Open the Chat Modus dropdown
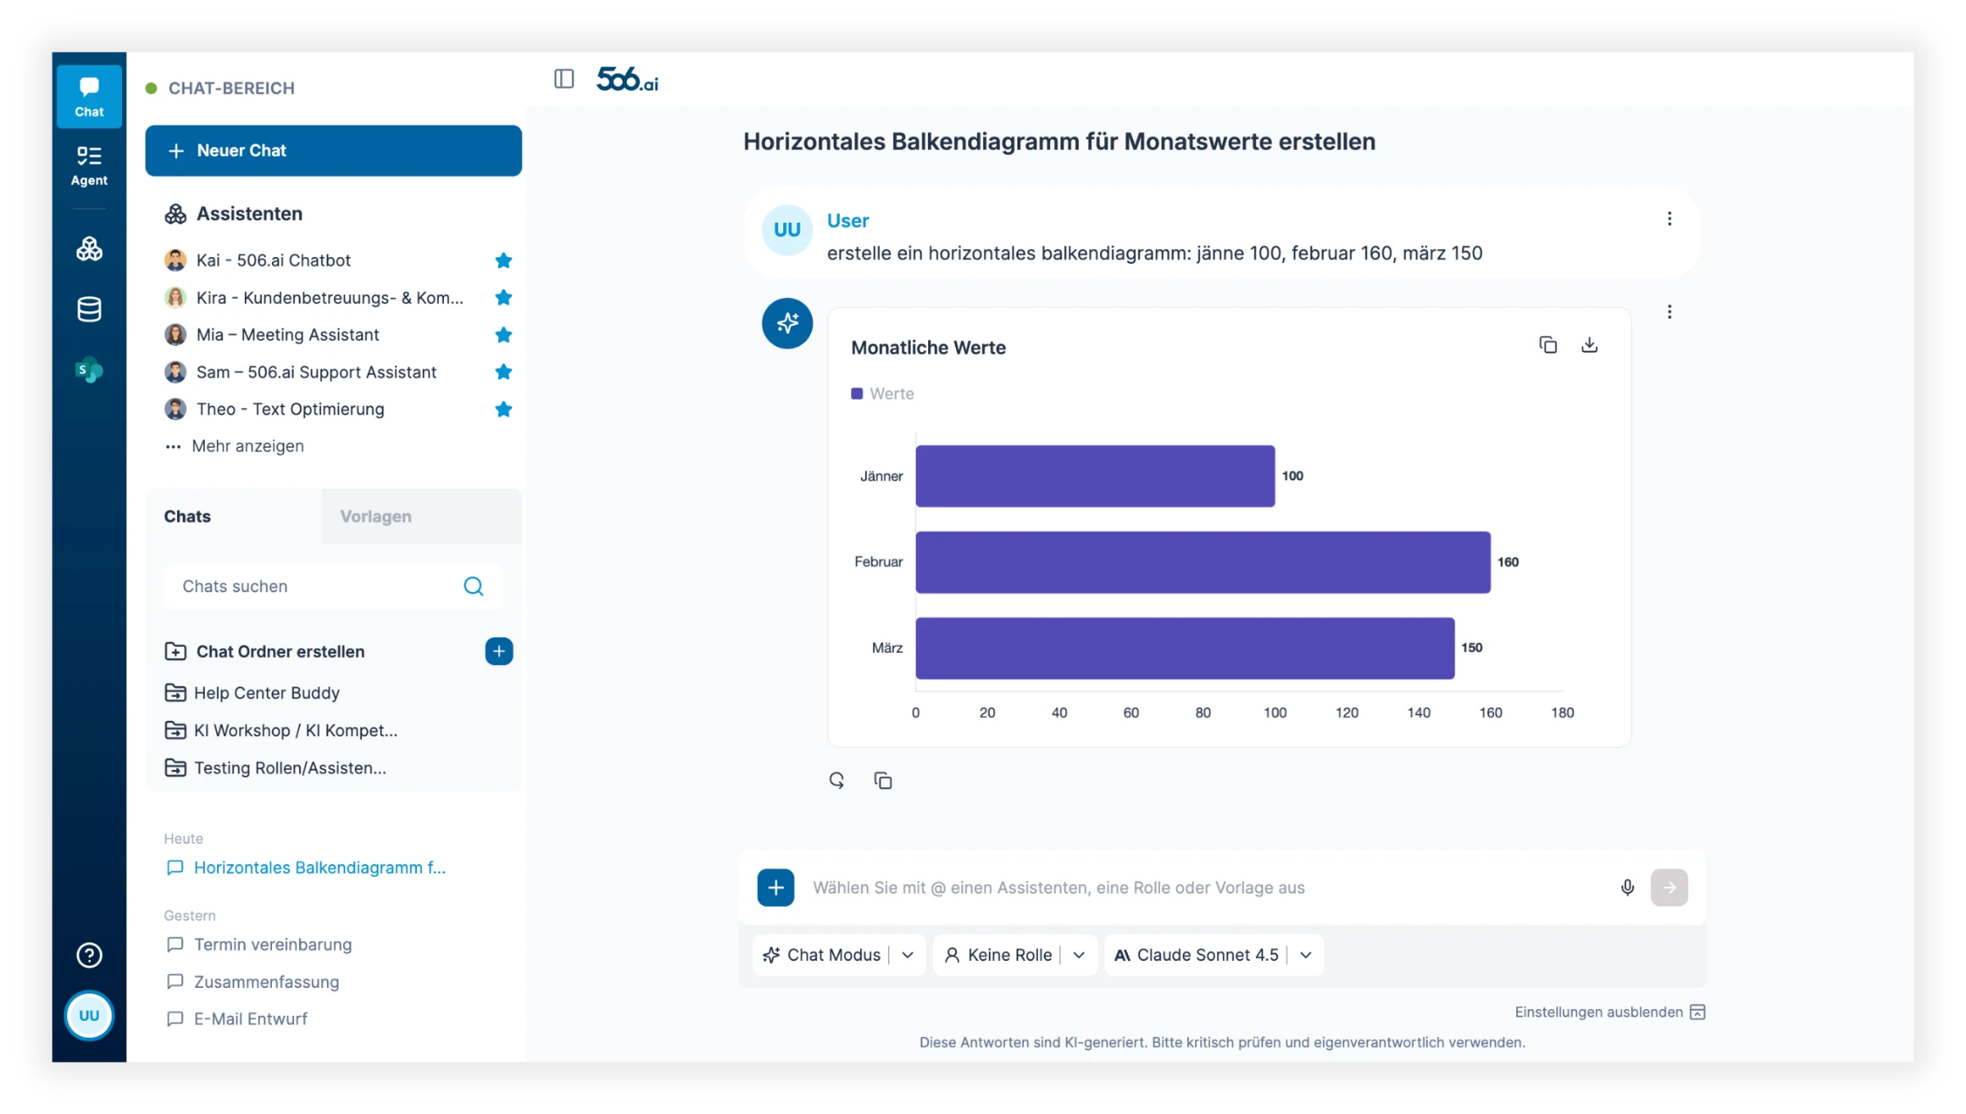Screen dimensions: 1966x1114 tap(840, 955)
